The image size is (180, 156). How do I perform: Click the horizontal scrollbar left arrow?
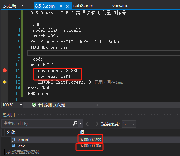pos(97,105)
